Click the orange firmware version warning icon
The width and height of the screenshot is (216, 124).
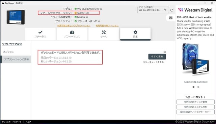[76, 13]
